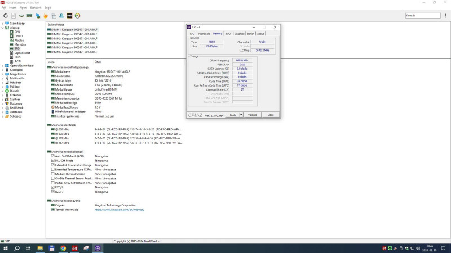This screenshot has width=451, height=253.
Task: Click the Validate button in CPU-Z
Action: 253,115
